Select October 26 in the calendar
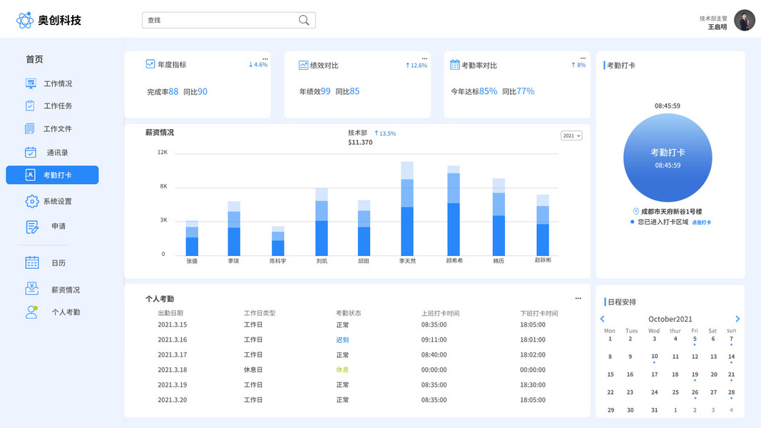Screen dimensions: 761x428 695,392
